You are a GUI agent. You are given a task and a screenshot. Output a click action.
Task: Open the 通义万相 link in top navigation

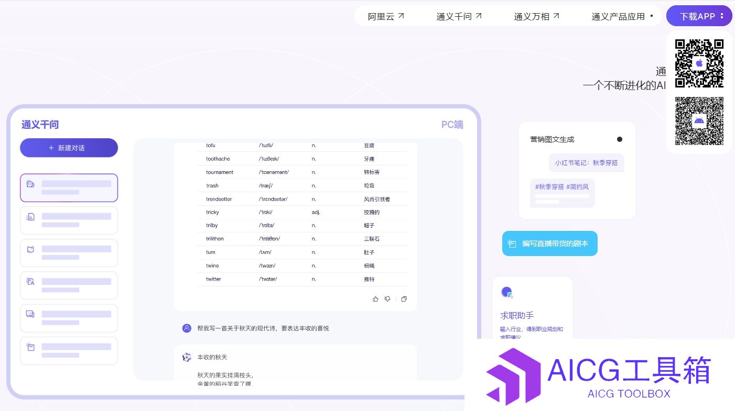pyautogui.click(x=537, y=16)
